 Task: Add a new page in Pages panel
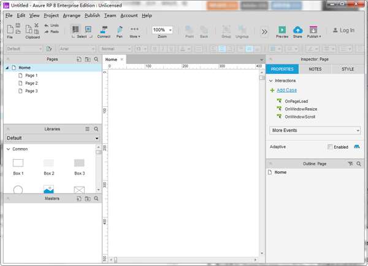click(x=79, y=60)
